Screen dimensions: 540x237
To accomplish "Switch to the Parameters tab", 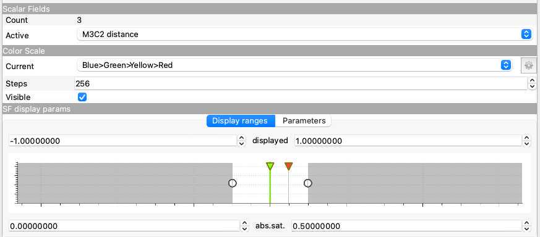I will tap(304, 121).
